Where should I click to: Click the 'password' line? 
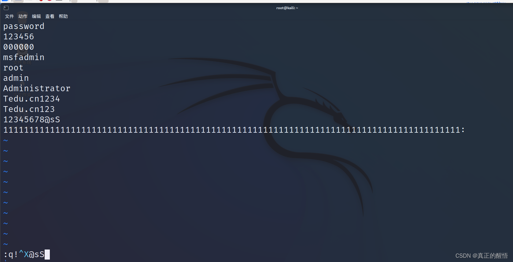24,27
